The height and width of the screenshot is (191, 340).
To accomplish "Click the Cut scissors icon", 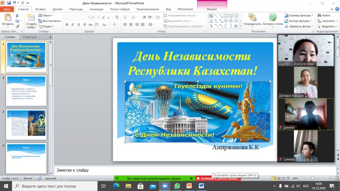I will tap(17, 15).
